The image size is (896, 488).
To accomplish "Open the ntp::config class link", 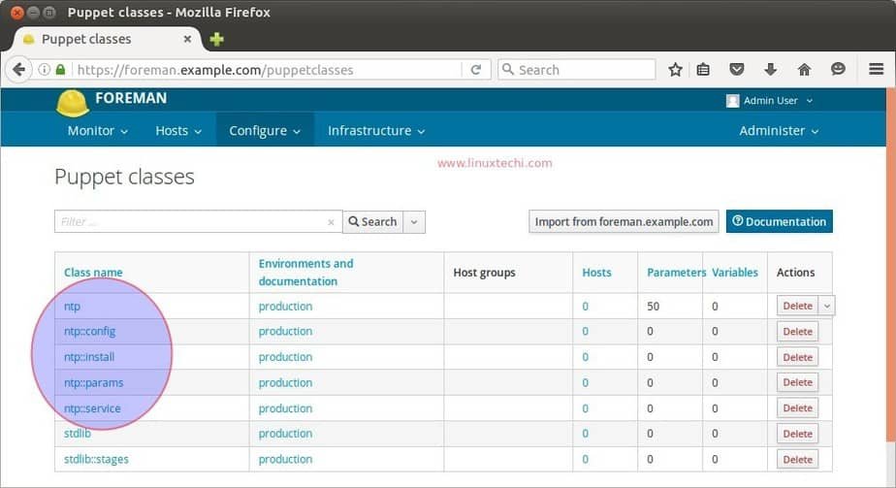I will pos(90,332).
